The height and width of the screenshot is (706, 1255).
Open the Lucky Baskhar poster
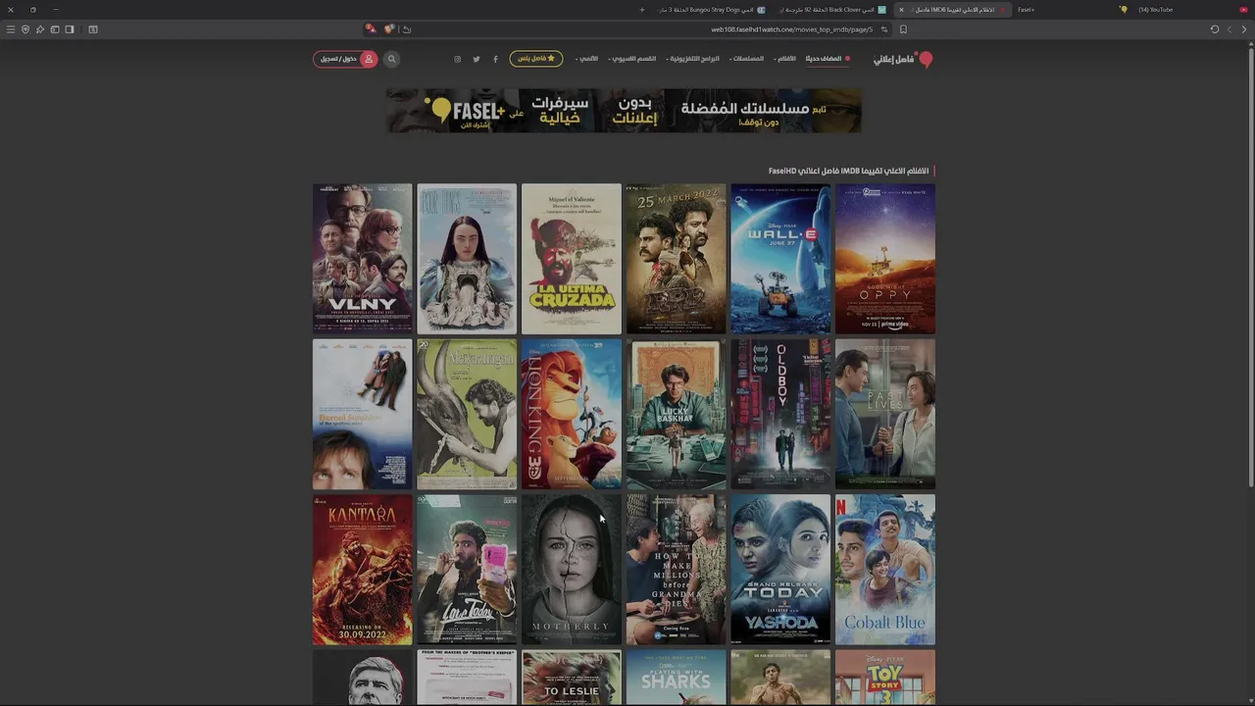676,414
